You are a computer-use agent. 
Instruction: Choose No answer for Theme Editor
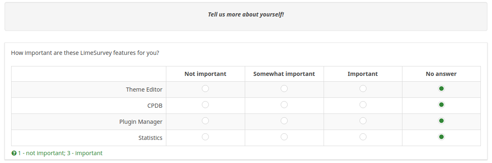441,89
